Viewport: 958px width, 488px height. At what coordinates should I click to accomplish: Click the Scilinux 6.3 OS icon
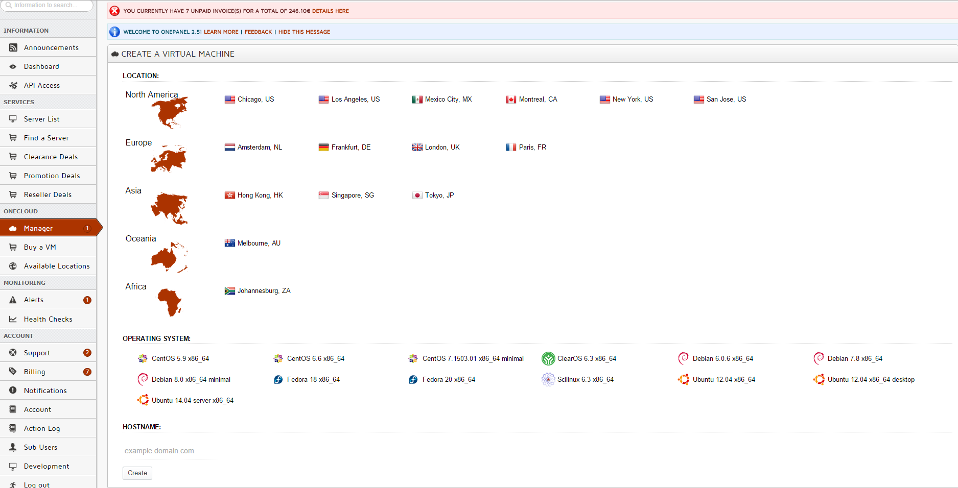(x=548, y=380)
